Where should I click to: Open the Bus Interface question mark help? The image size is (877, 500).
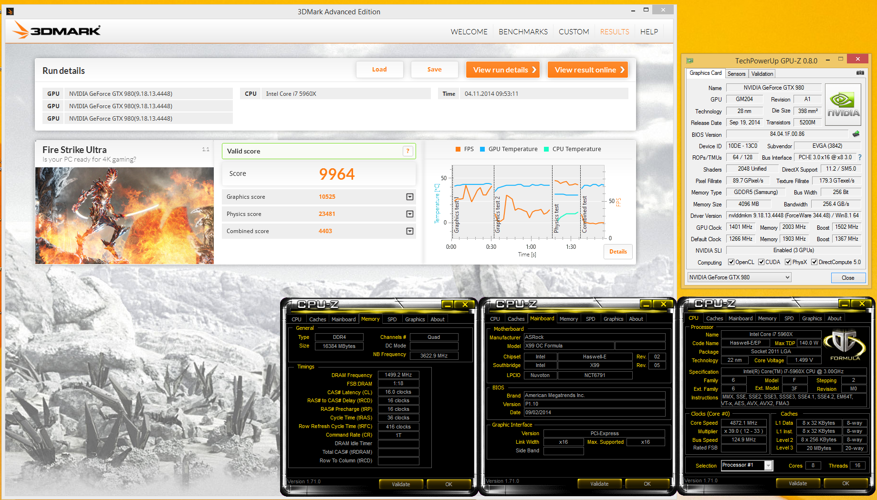[860, 157]
